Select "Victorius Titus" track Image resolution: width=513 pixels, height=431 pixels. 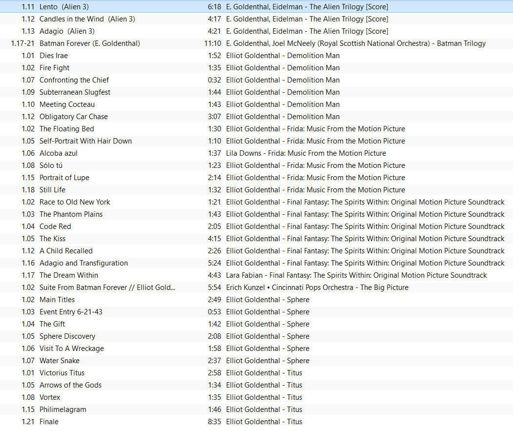coord(62,373)
